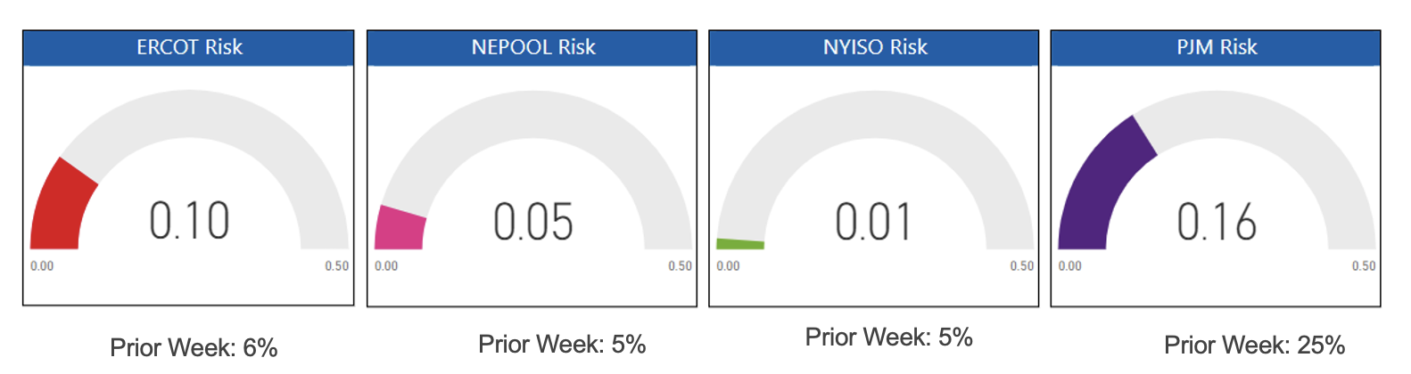Click the ERCOT "Prior Week: 6%" text
This screenshot has width=1411, height=374.
[194, 347]
